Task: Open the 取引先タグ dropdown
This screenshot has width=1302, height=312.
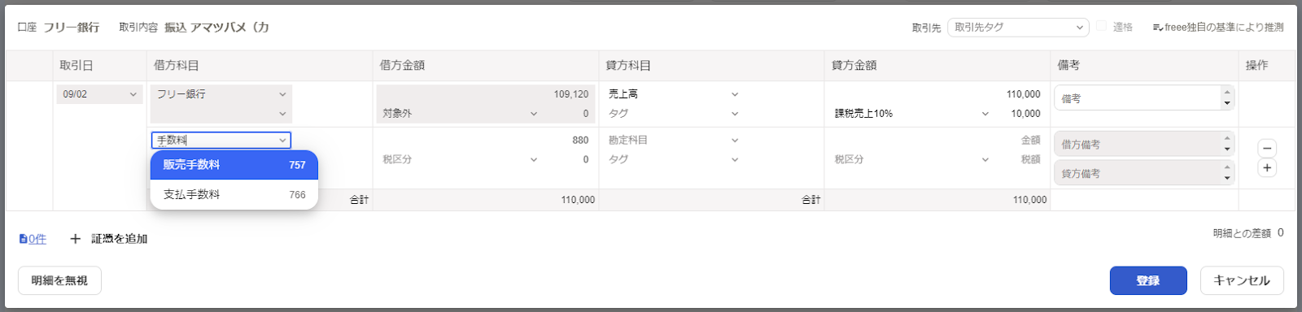Action: [x=1018, y=28]
